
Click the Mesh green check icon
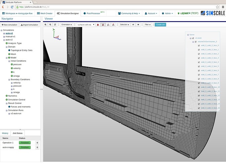pos(9,54)
